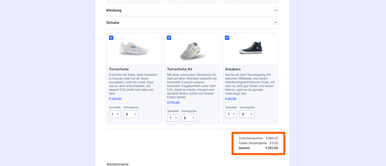
Task: Click the white Turnschuhe shoe image
Action: 134,49
